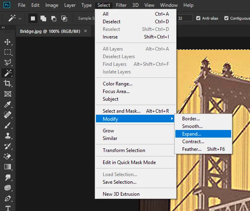Image resolution: width=250 pixels, height=211 pixels.
Task: Choose Subtract from selection mode icon
Action: [54, 18]
